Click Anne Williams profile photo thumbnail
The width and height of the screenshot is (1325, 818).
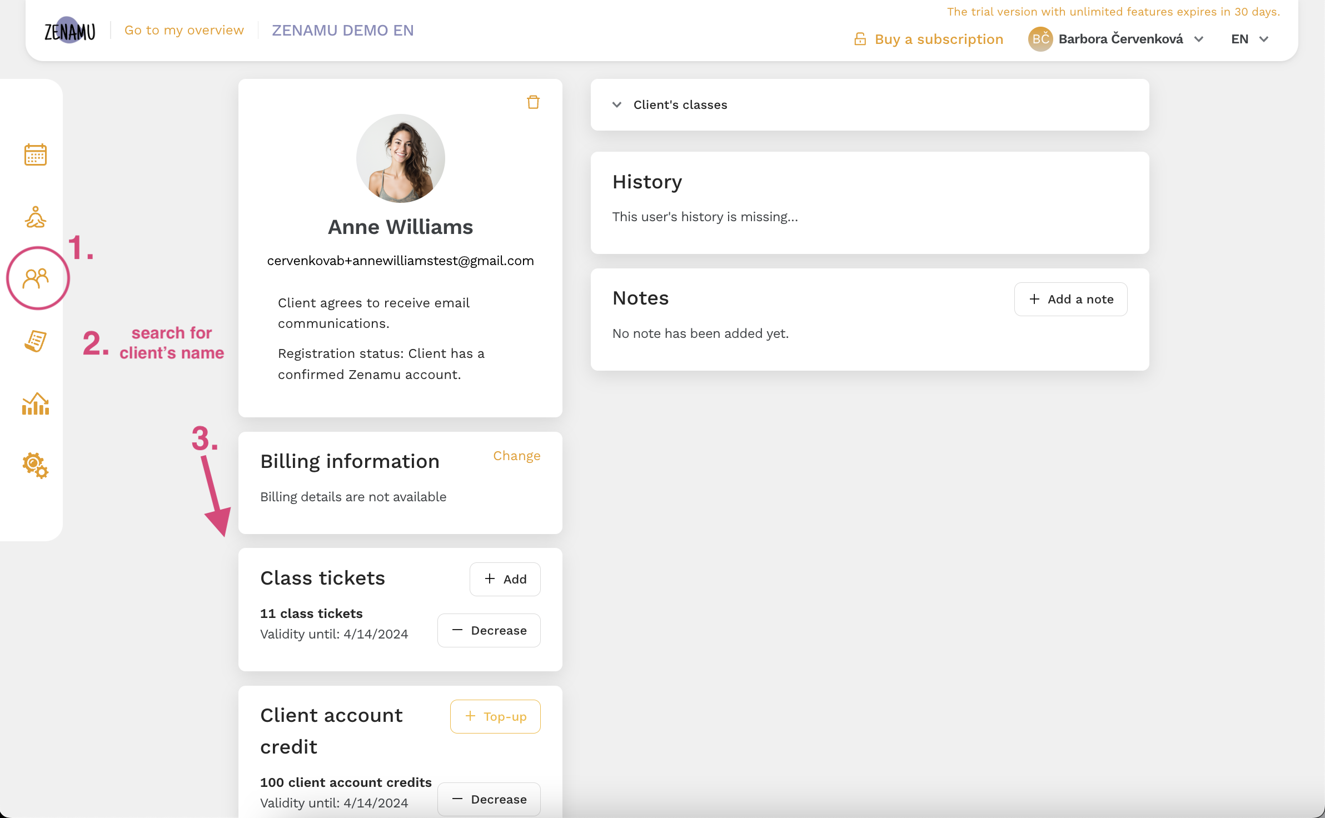(400, 156)
